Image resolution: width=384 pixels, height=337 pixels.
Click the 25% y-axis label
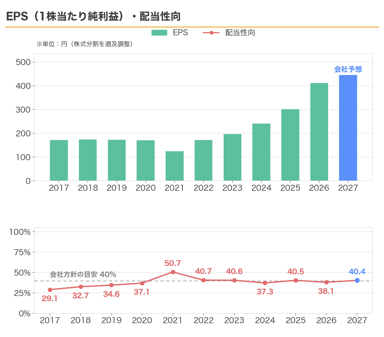[x=22, y=293]
